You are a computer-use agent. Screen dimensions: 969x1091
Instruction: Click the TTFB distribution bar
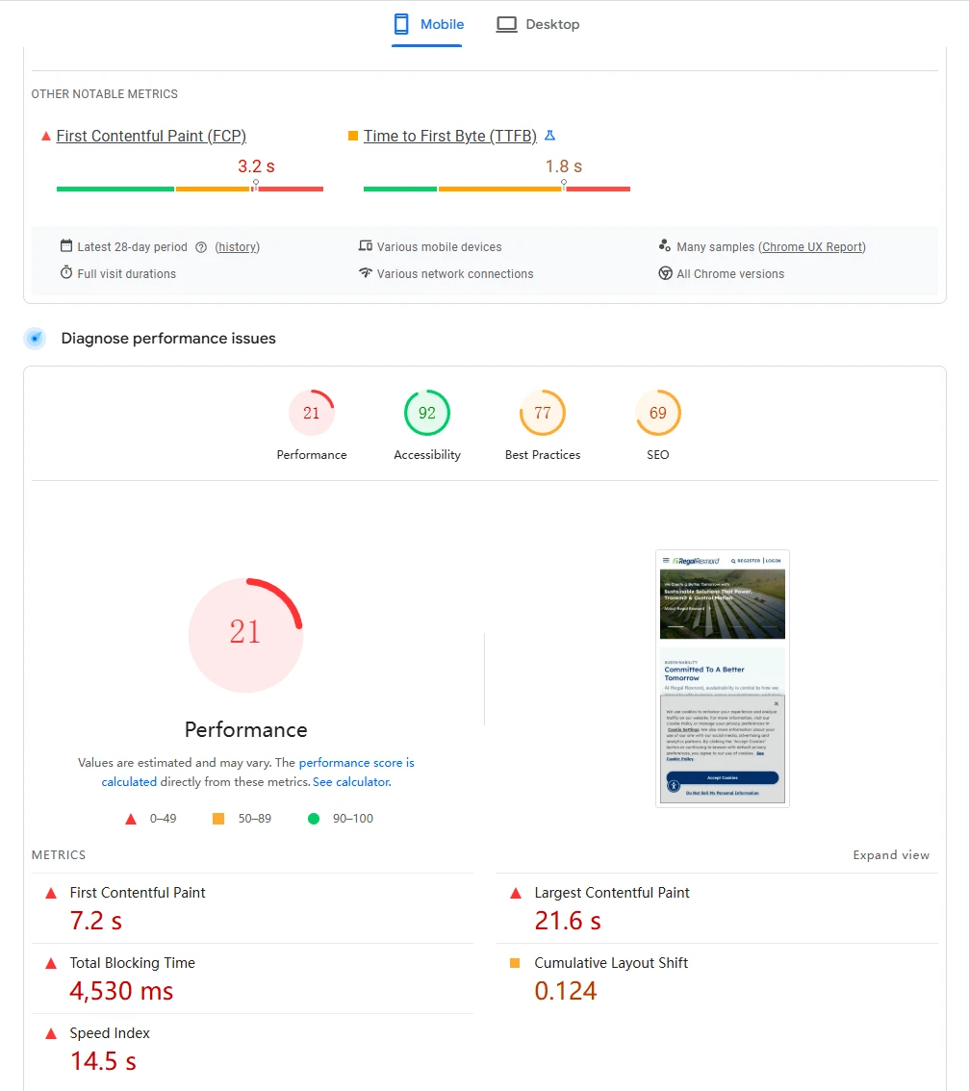497,189
